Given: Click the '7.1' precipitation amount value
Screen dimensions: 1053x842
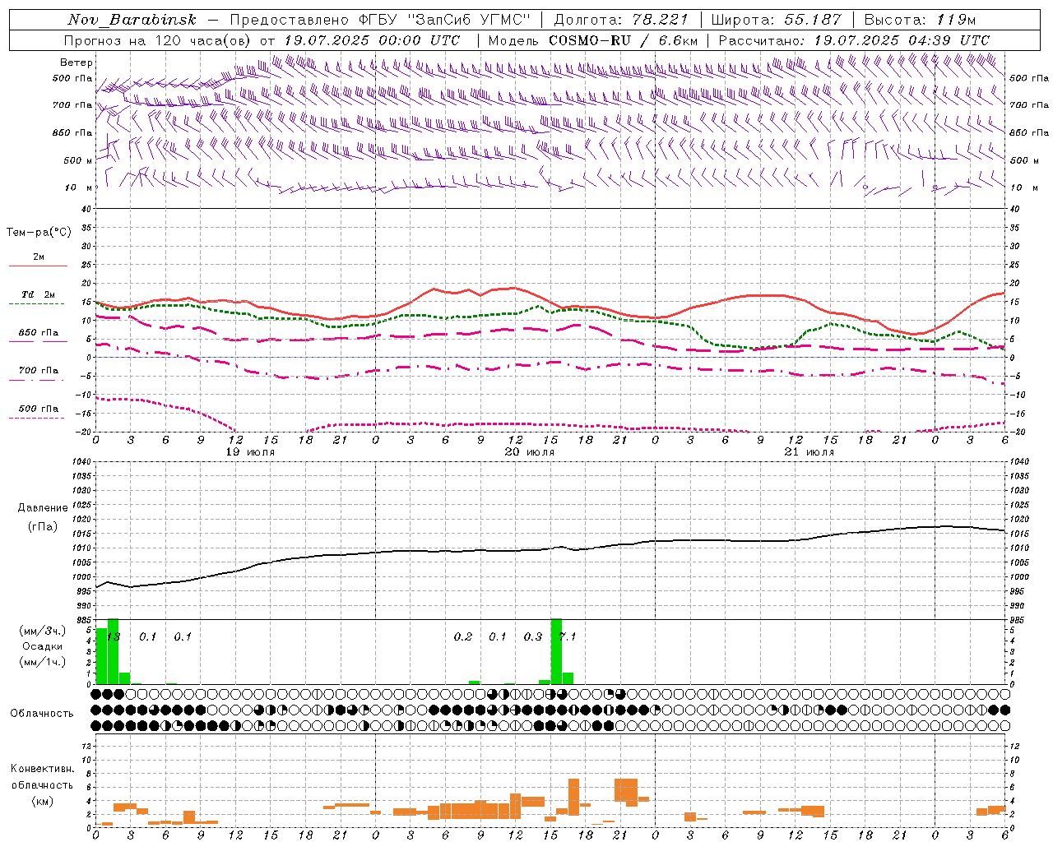Looking at the screenshot, I should click(x=568, y=636).
